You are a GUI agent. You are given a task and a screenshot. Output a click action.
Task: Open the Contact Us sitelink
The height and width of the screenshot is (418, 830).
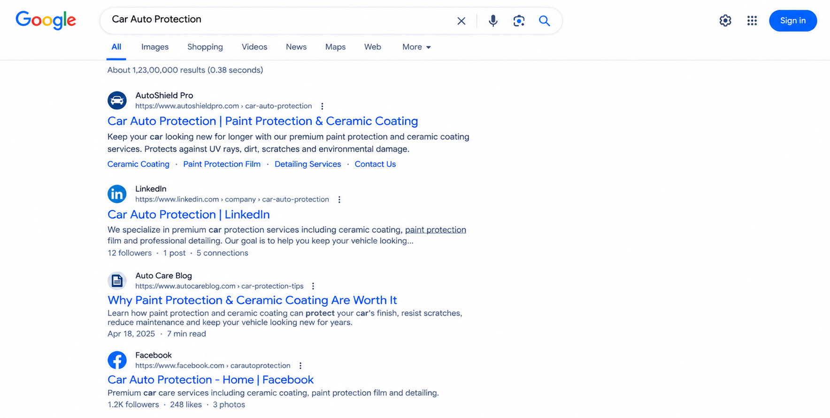coord(375,164)
